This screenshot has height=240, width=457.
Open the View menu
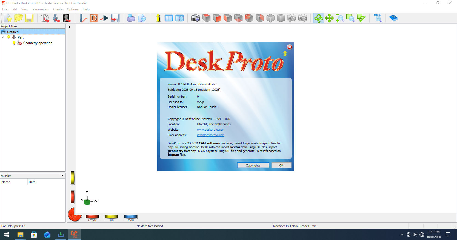coord(25,9)
